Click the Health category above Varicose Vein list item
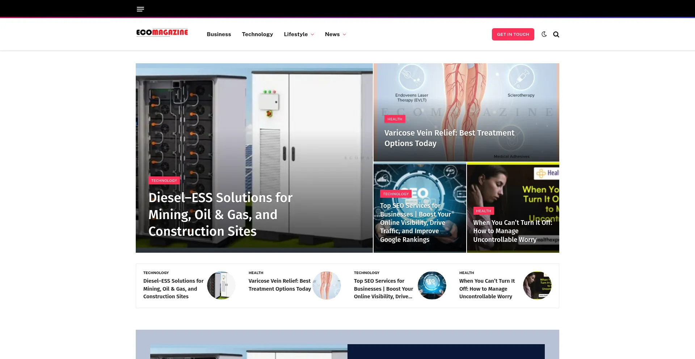 click(x=256, y=273)
